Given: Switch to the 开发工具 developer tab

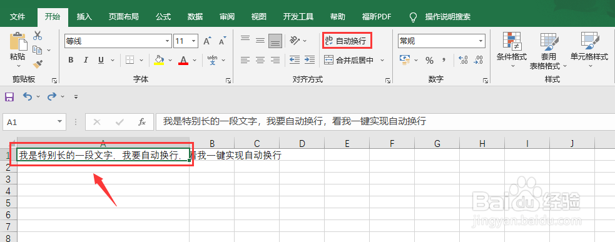Looking at the screenshot, I should (298, 17).
